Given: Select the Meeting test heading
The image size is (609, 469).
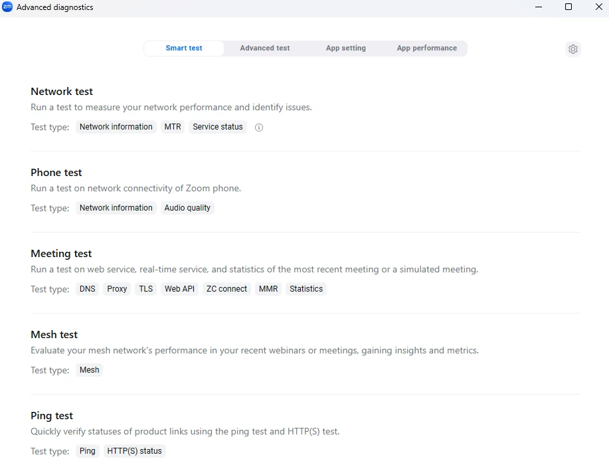Looking at the screenshot, I should (x=61, y=254).
